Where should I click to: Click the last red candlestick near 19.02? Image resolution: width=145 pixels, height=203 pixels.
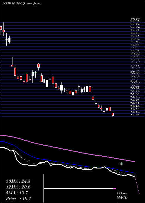click(x=113, y=115)
